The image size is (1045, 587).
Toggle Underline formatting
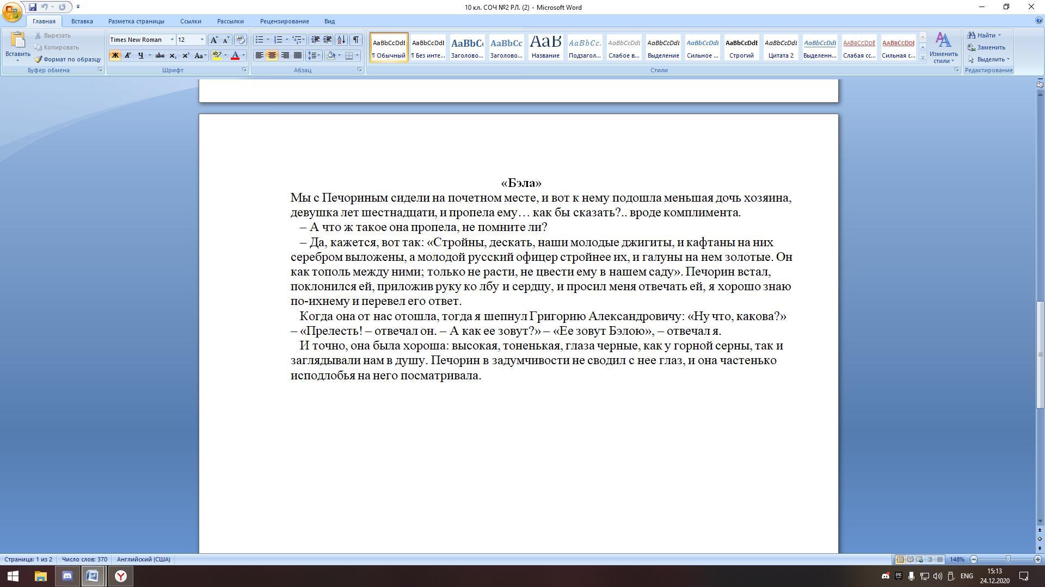click(141, 55)
